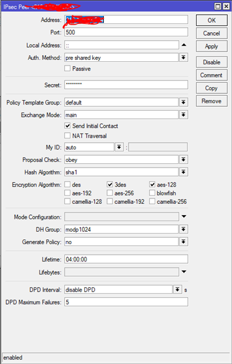Image resolution: width=232 pixels, height=364 pixels.
Task: Click the Apply button
Action: 212,46
